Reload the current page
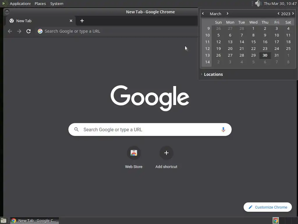The width and height of the screenshot is (298, 224). coord(29,31)
